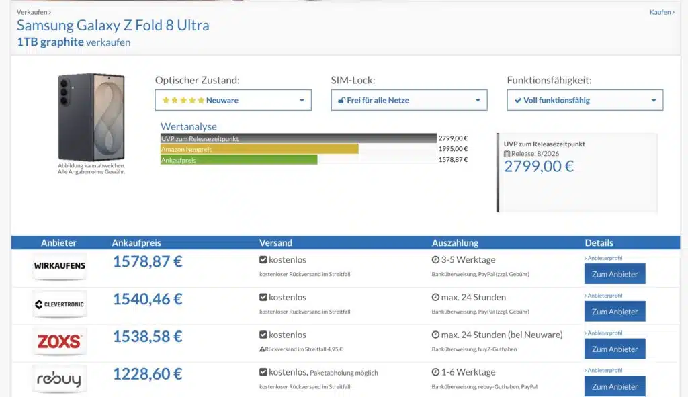The image size is (688, 397).
Task: Sort by the Auszahlung column header
Action: point(455,242)
